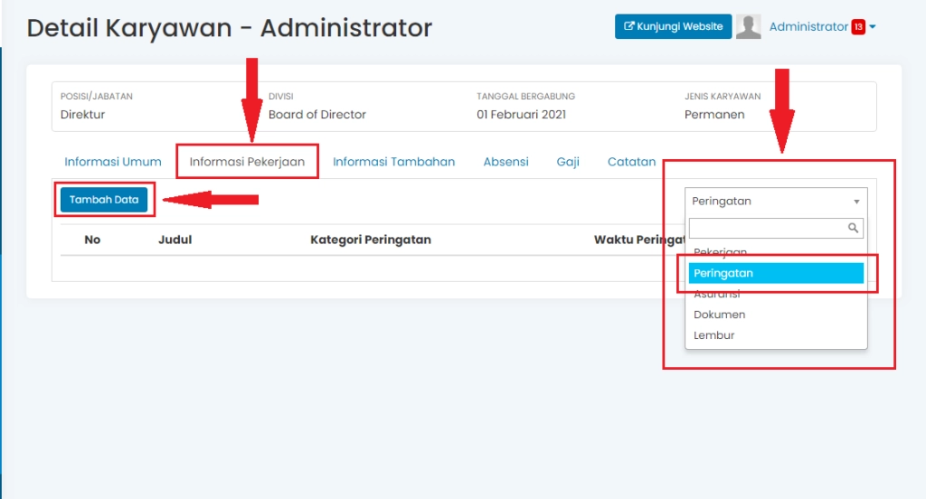
Task: Pick Asuransi in the dropdown list
Action: (x=717, y=294)
